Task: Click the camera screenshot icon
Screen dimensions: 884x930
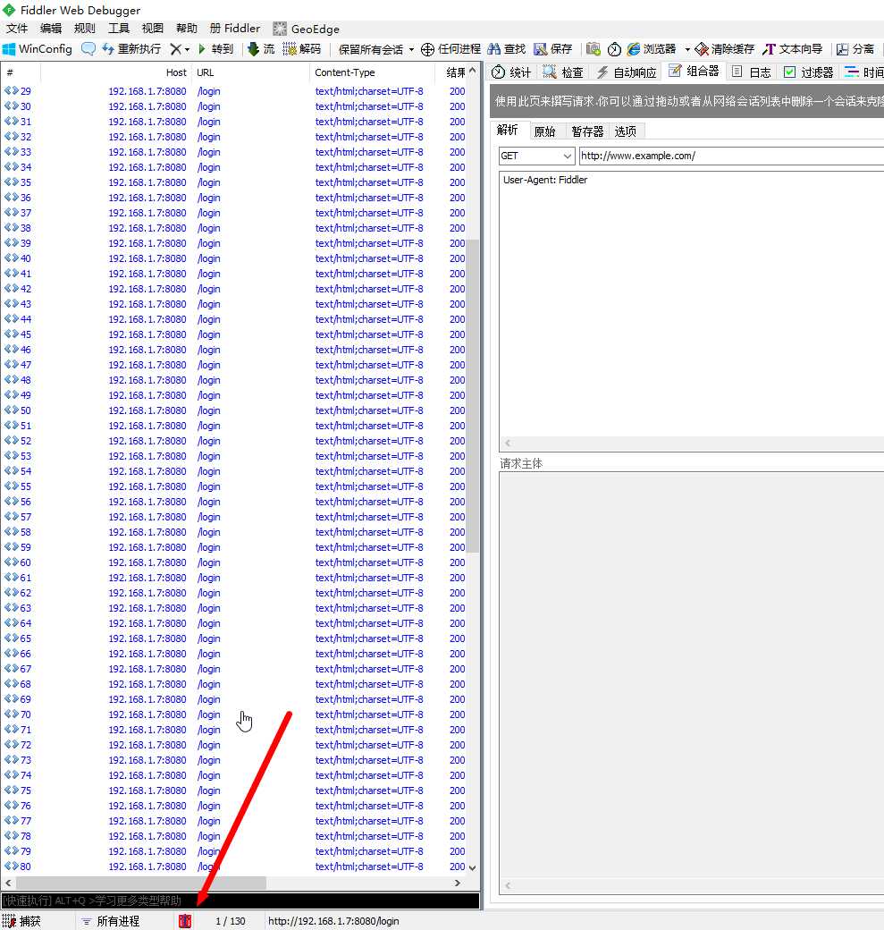Action: click(x=593, y=48)
